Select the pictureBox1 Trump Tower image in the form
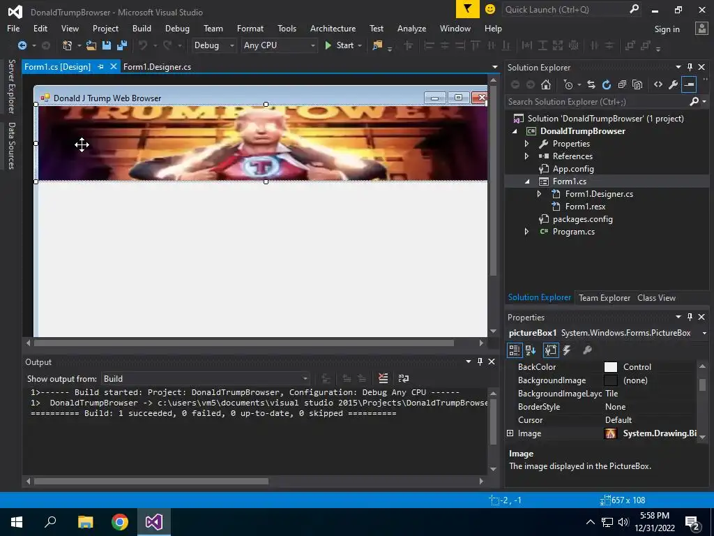The height and width of the screenshot is (536, 714). pyautogui.click(x=262, y=143)
